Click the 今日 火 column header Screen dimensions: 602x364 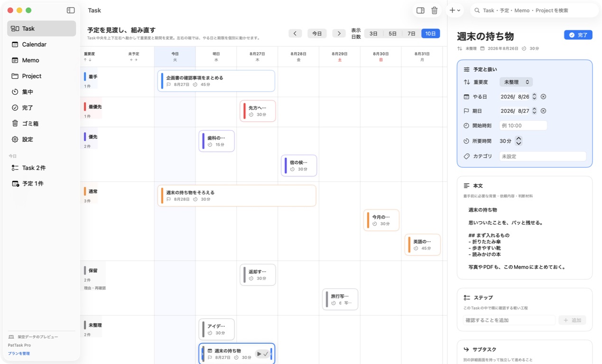175,56
